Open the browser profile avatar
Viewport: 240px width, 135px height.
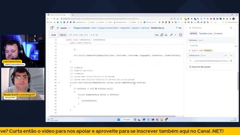[233, 19]
